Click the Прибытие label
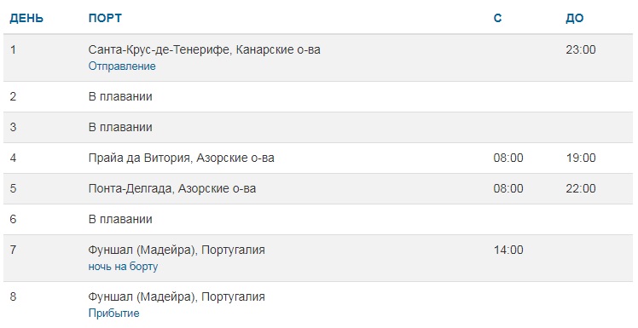The width and height of the screenshot is (638, 328). pyautogui.click(x=113, y=314)
